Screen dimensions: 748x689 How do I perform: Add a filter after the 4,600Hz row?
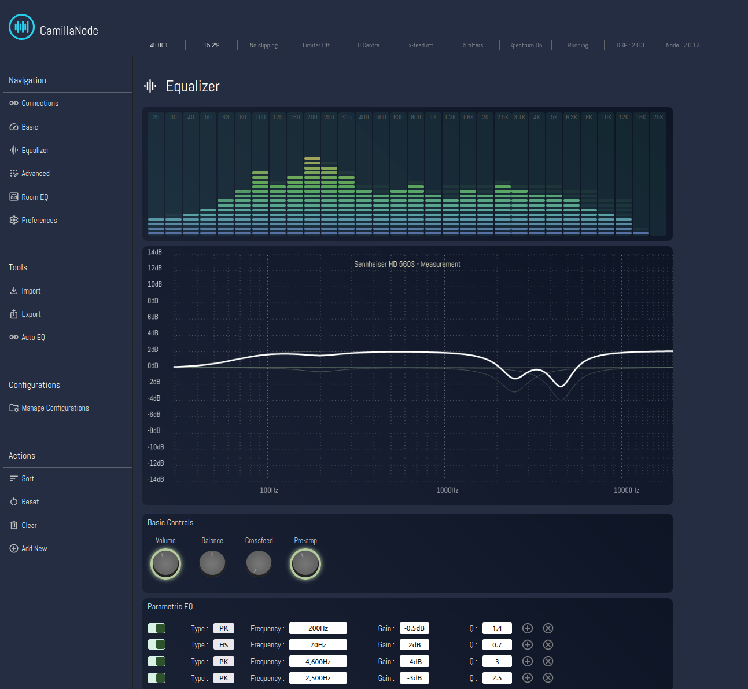click(x=528, y=661)
